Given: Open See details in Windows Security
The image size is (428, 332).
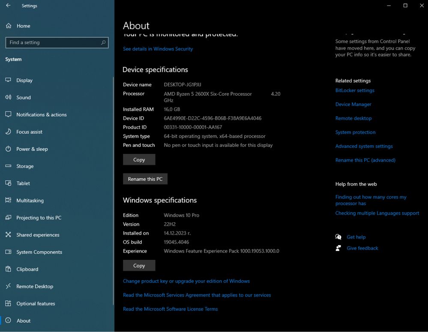Looking at the screenshot, I should pos(158,49).
